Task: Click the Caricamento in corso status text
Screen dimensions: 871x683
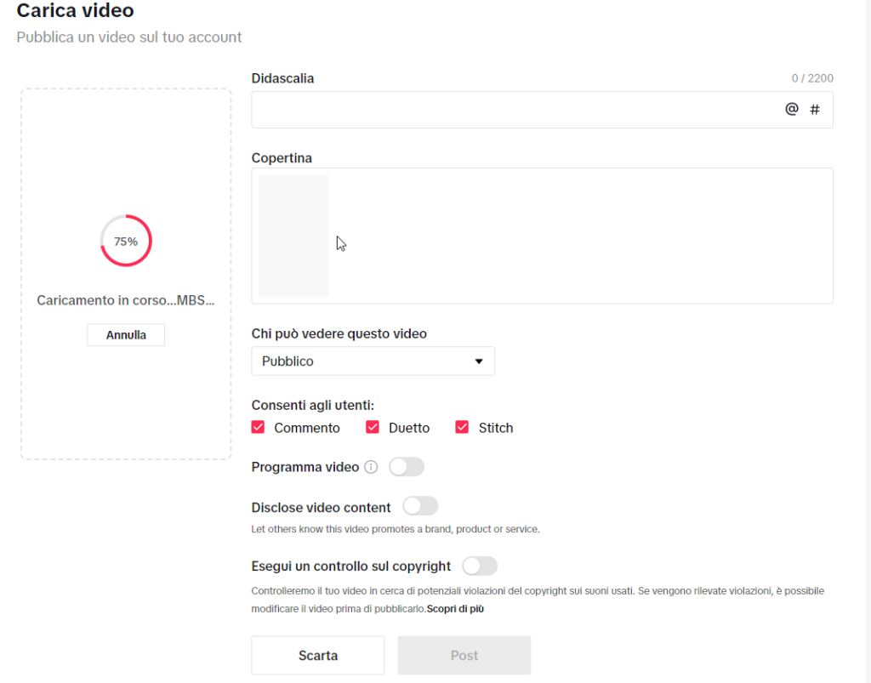Action: tap(126, 300)
